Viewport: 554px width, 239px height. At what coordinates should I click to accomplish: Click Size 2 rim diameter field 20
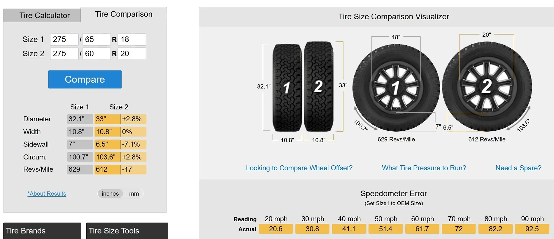(x=132, y=54)
